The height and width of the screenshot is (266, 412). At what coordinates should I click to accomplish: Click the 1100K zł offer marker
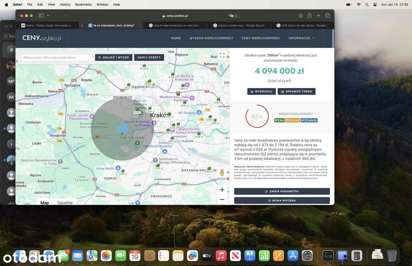point(158,166)
